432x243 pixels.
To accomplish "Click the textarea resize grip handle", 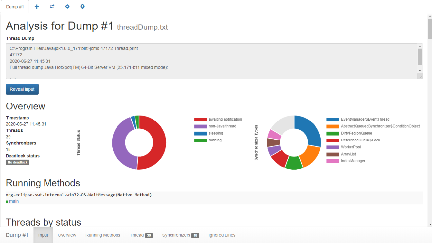I will [x=420, y=76].
